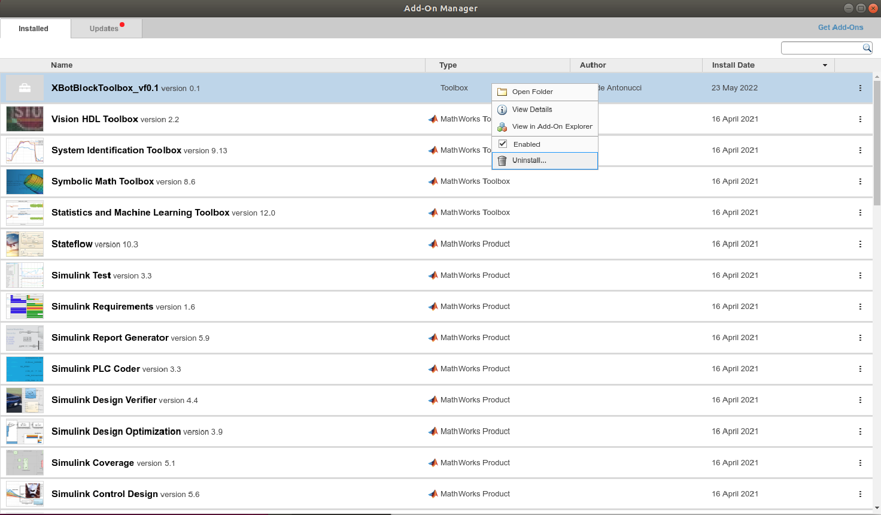
Task: Toggle the Enabled checkbox in context menu
Action: (x=503, y=144)
